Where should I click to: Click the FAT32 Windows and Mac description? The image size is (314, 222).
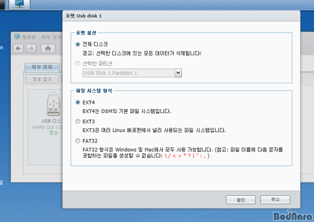click(x=183, y=152)
